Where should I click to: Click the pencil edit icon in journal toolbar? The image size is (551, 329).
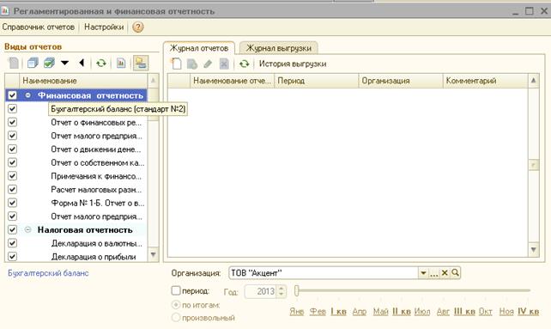tap(208, 64)
